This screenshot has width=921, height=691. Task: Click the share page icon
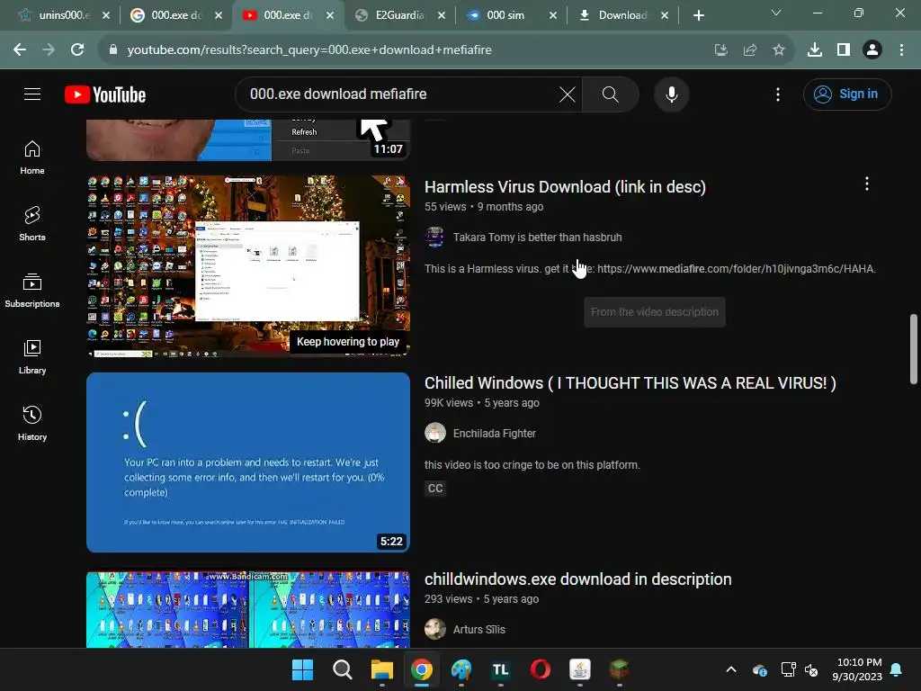[x=749, y=50]
